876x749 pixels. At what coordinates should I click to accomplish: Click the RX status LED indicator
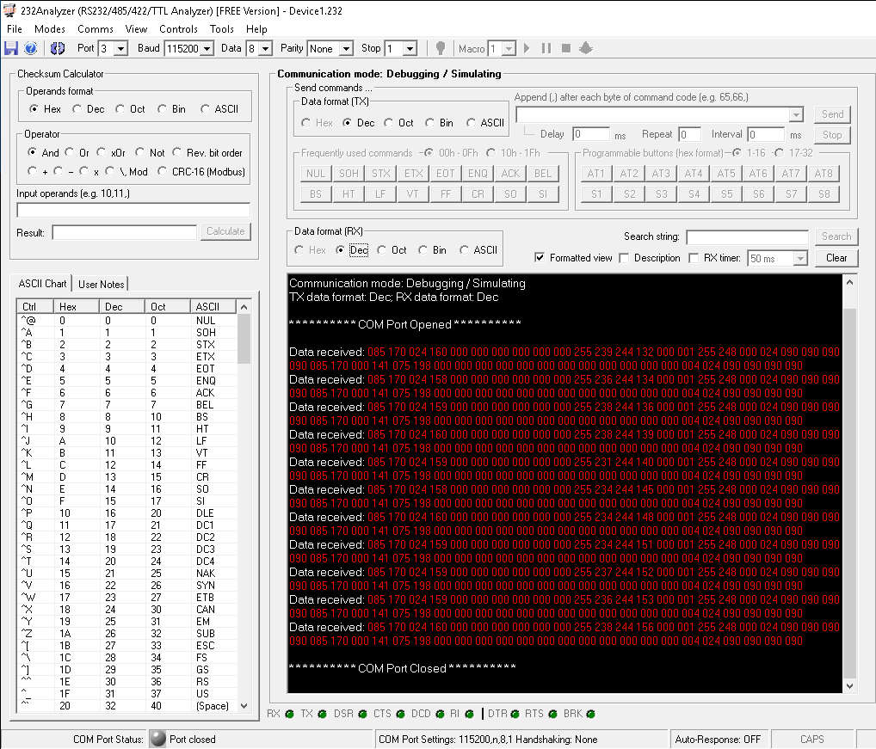point(289,714)
